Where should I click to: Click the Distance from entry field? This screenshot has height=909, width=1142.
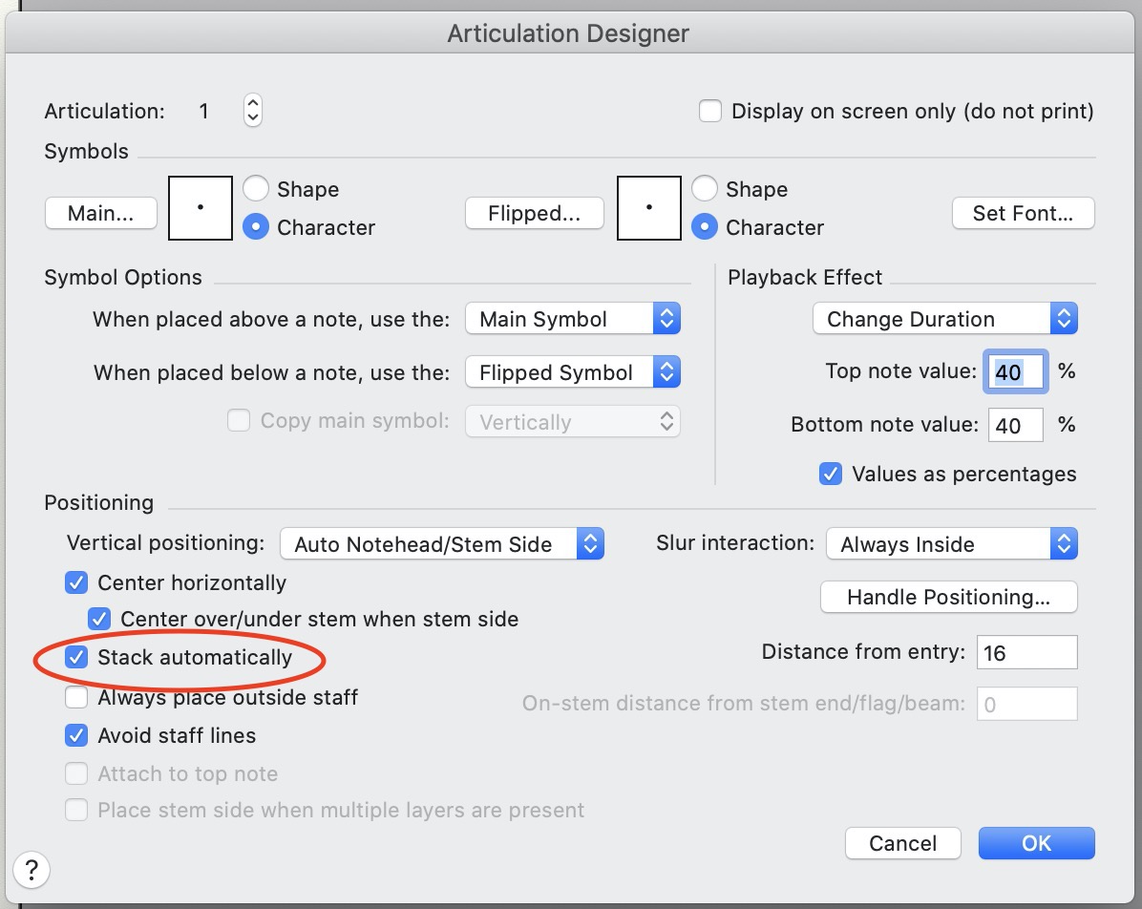pos(1026,653)
